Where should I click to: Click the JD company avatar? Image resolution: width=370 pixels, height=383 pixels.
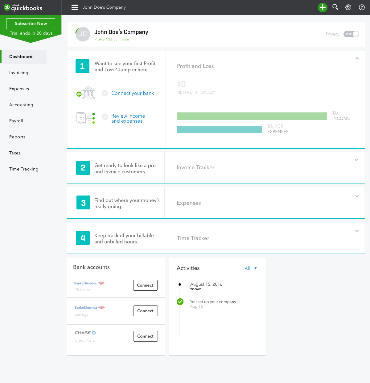pos(83,34)
